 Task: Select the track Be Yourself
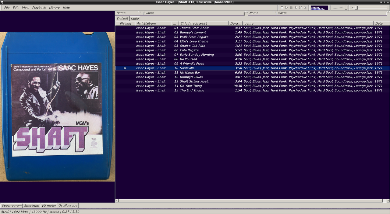(253, 59)
